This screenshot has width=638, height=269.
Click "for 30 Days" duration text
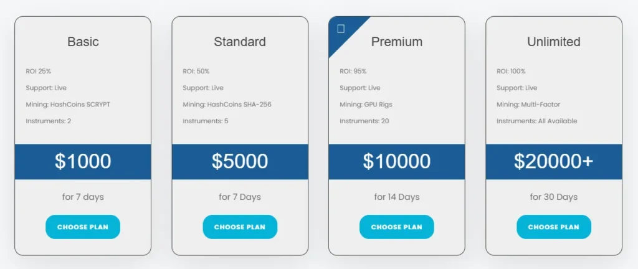click(554, 197)
